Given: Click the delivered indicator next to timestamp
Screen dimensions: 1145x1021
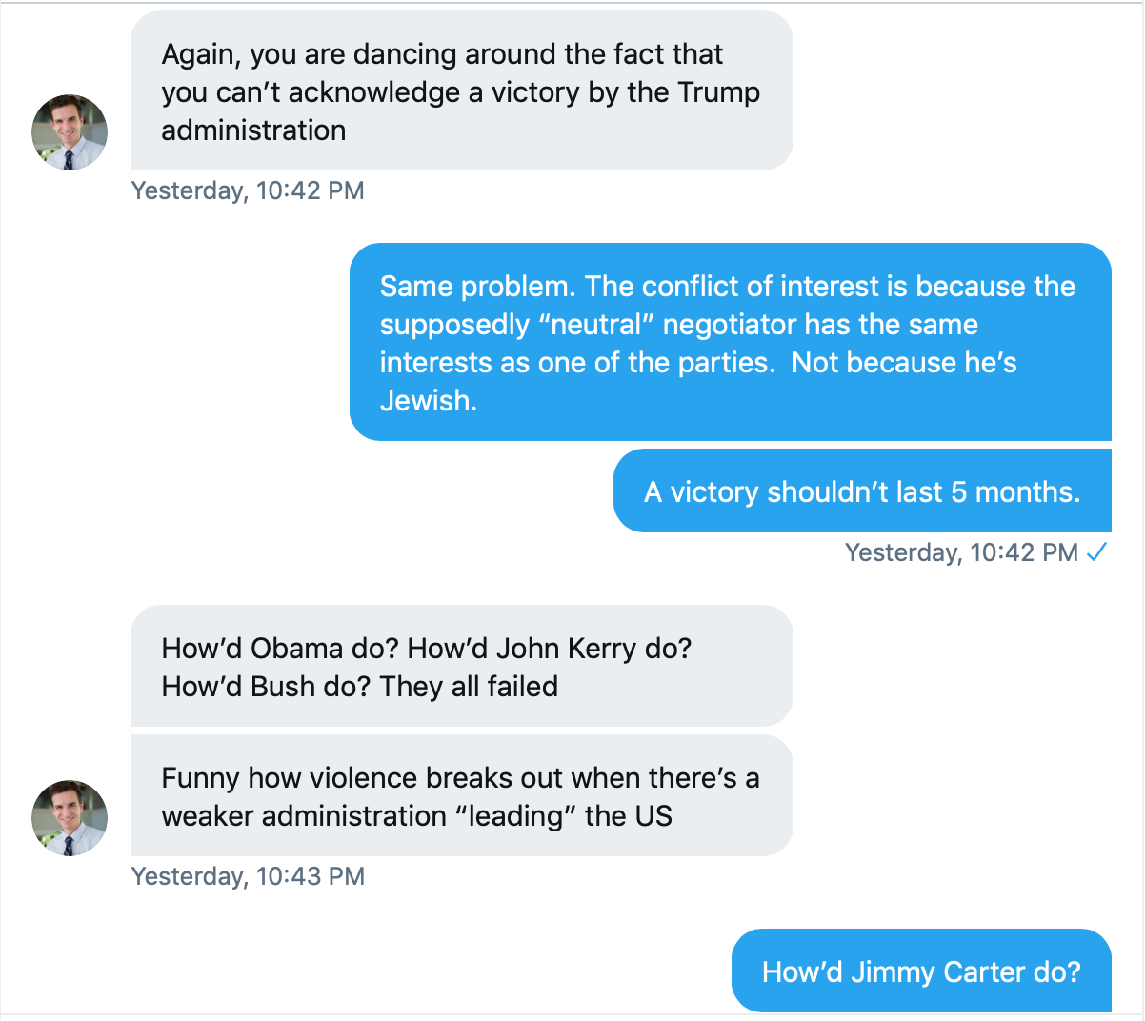Looking at the screenshot, I should coord(1098,552).
